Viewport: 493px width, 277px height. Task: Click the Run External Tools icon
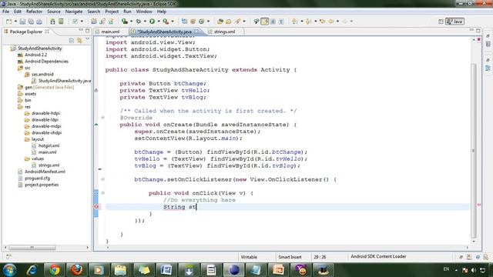point(166,22)
